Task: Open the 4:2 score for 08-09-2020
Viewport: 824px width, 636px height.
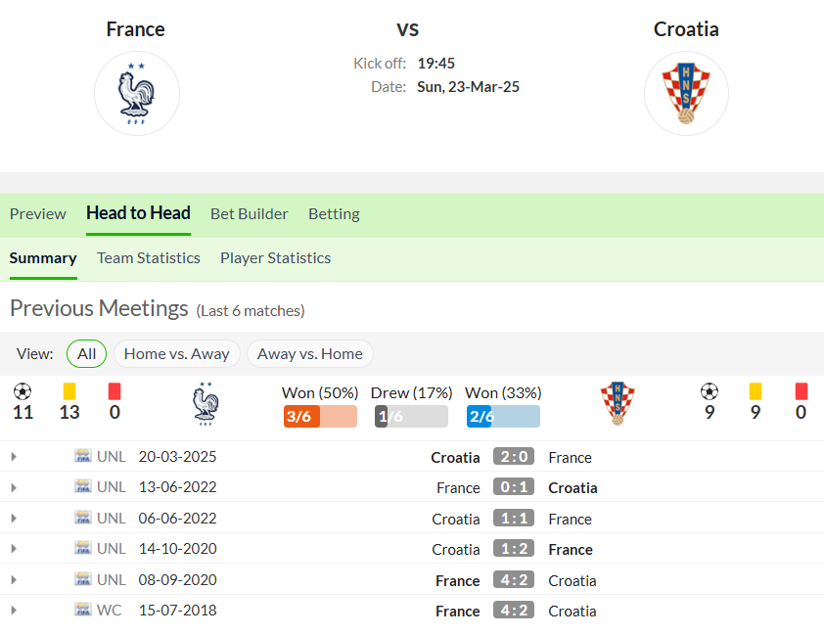Action: pyautogui.click(x=514, y=580)
